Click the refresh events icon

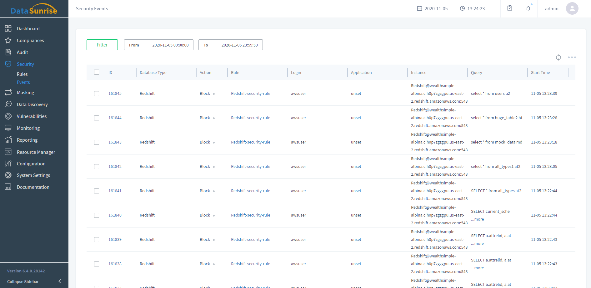click(558, 57)
